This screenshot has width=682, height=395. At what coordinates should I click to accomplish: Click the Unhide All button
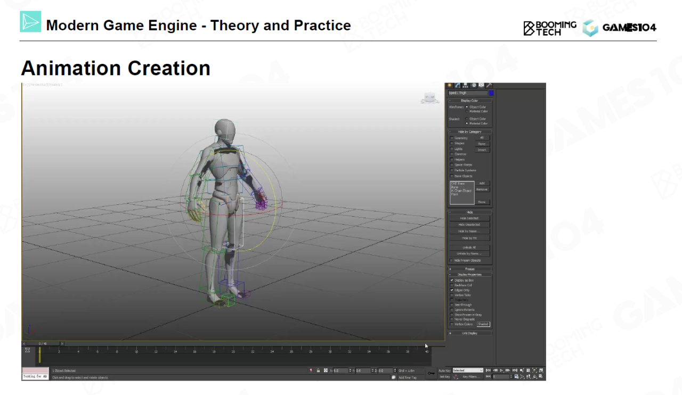point(469,248)
